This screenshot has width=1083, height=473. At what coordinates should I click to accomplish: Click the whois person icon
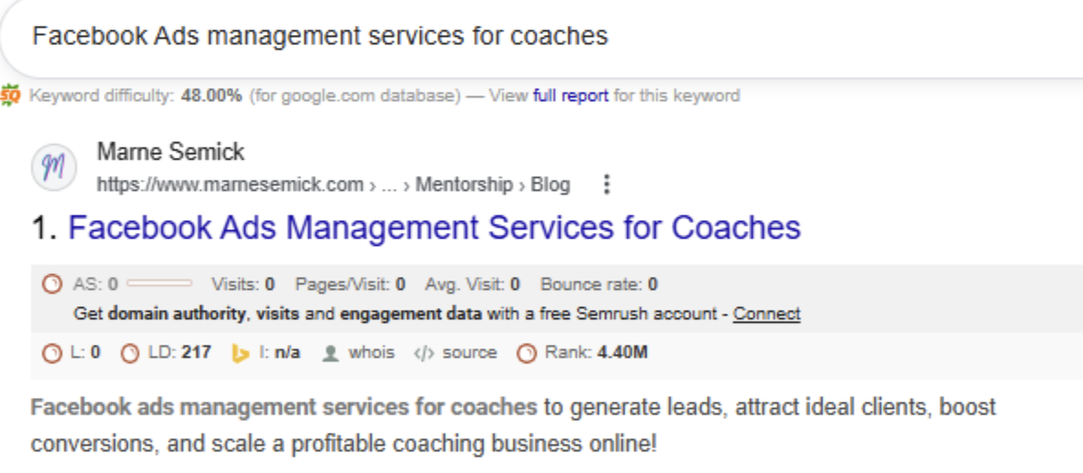coord(331,354)
